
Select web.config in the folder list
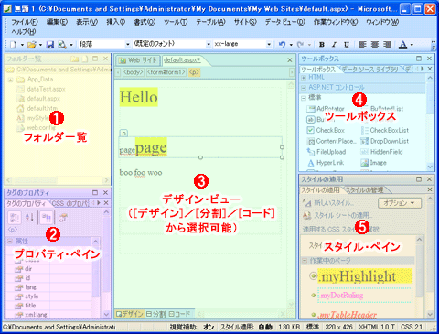(41, 127)
